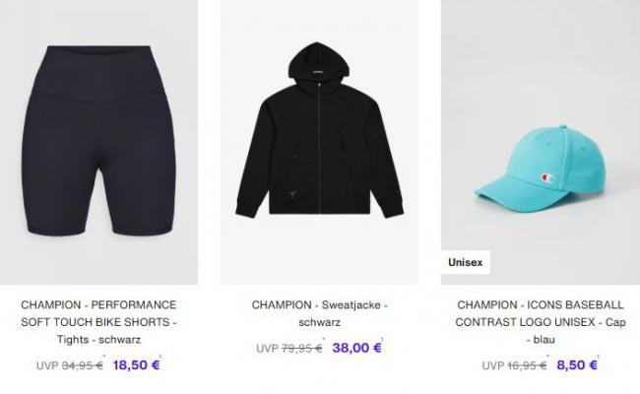Click the 8,50 € sale price
The width and height of the screenshot is (640, 394).
tap(577, 365)
